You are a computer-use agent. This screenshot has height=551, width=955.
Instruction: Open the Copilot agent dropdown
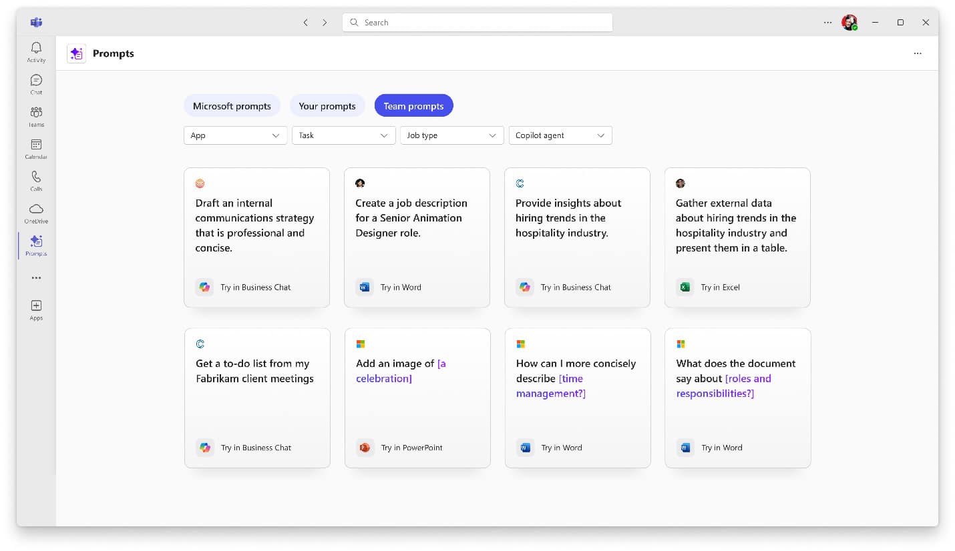(560, 135)
